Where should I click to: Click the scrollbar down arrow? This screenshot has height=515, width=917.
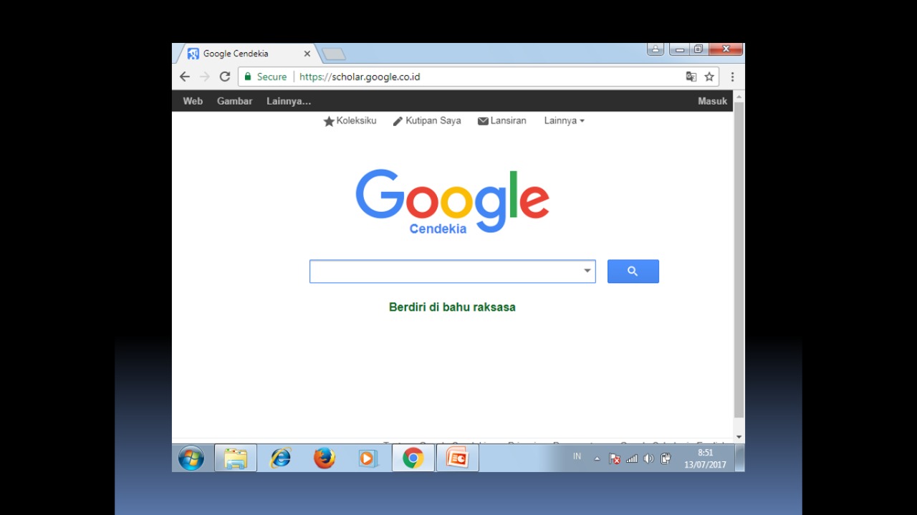[739, 436]
